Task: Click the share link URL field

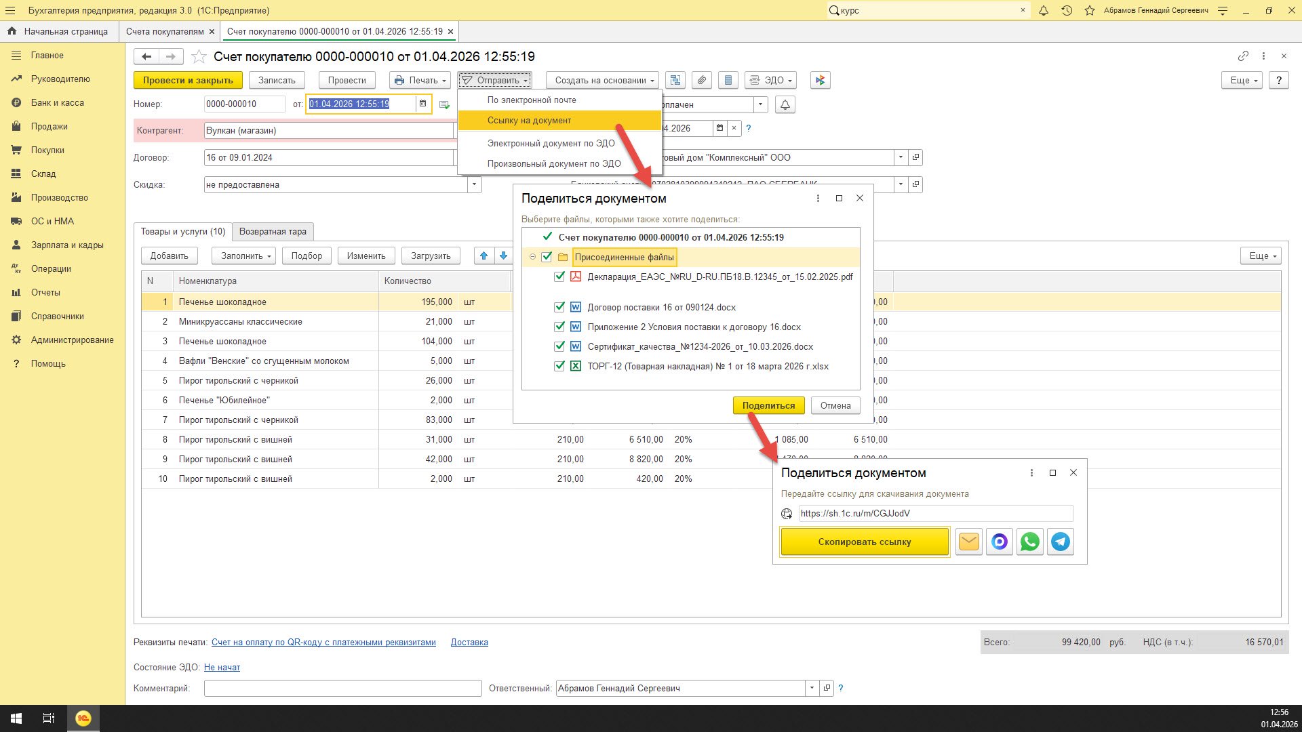Action: click(x=934, y=513)
